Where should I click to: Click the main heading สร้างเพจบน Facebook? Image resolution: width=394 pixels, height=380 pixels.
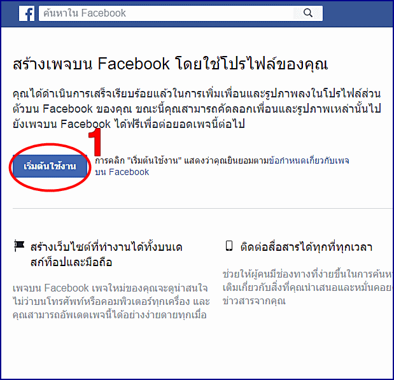tap(170, 64)
